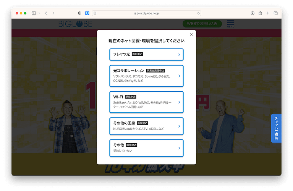Viewport: 293px width, 191px height.
Task: Open the chat consultation side tab
Action: tap(276, 128)
